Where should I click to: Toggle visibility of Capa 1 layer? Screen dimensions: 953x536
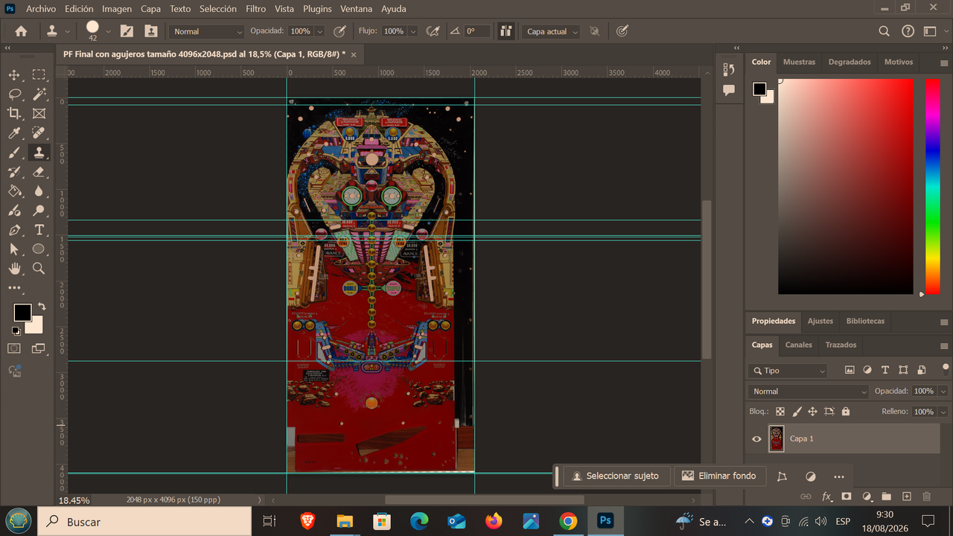756,439
